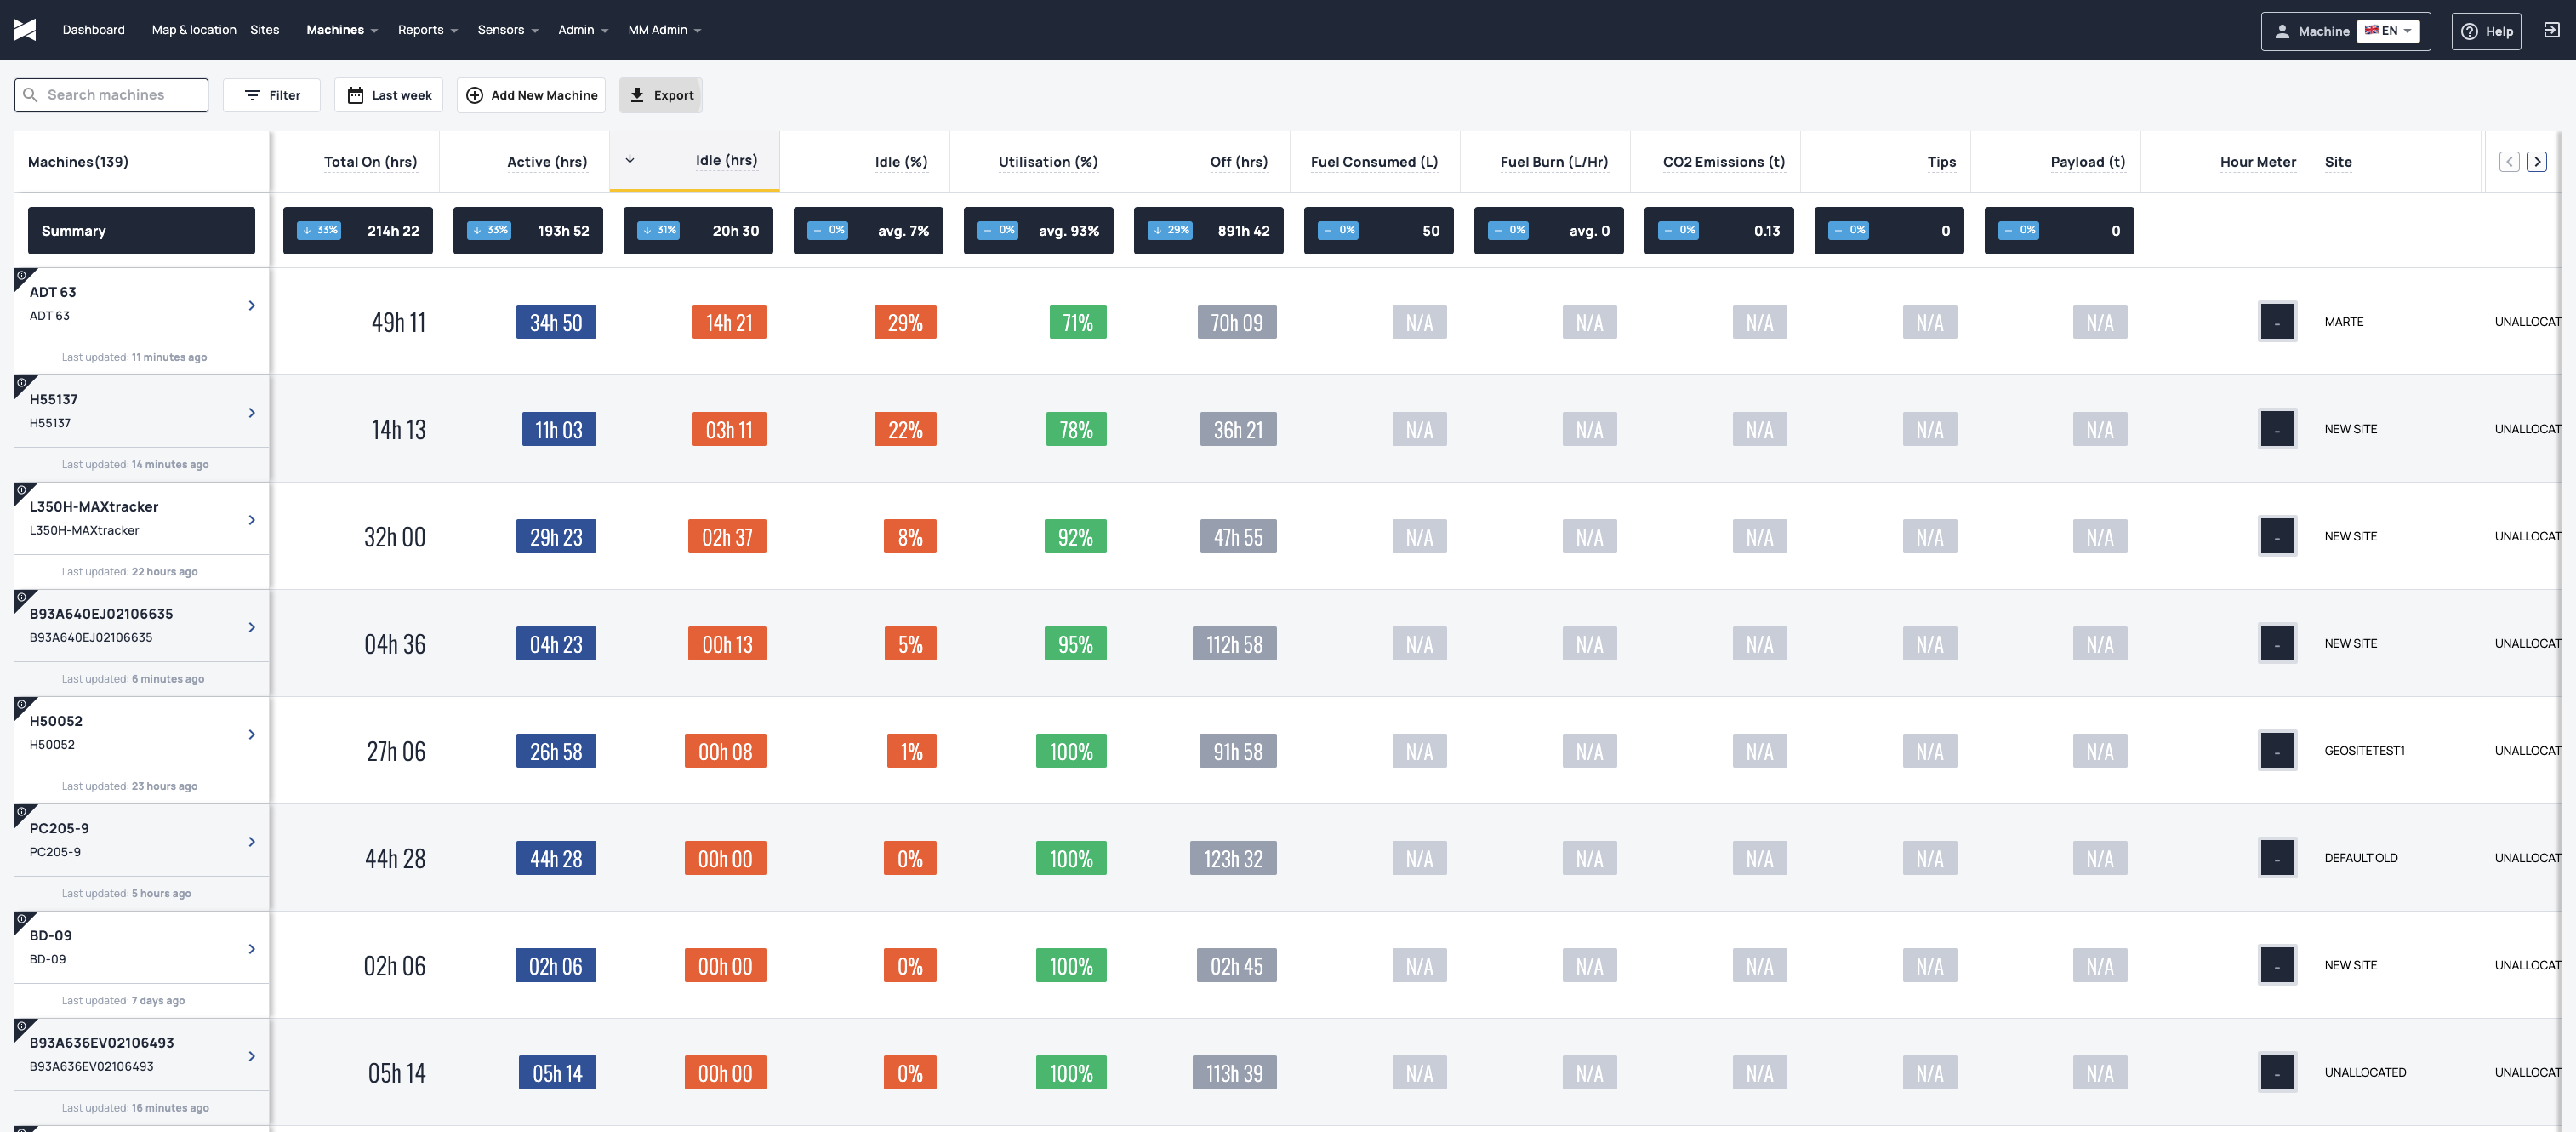Click the Filter button
2576x1132 pixels.
coord(272,95)
